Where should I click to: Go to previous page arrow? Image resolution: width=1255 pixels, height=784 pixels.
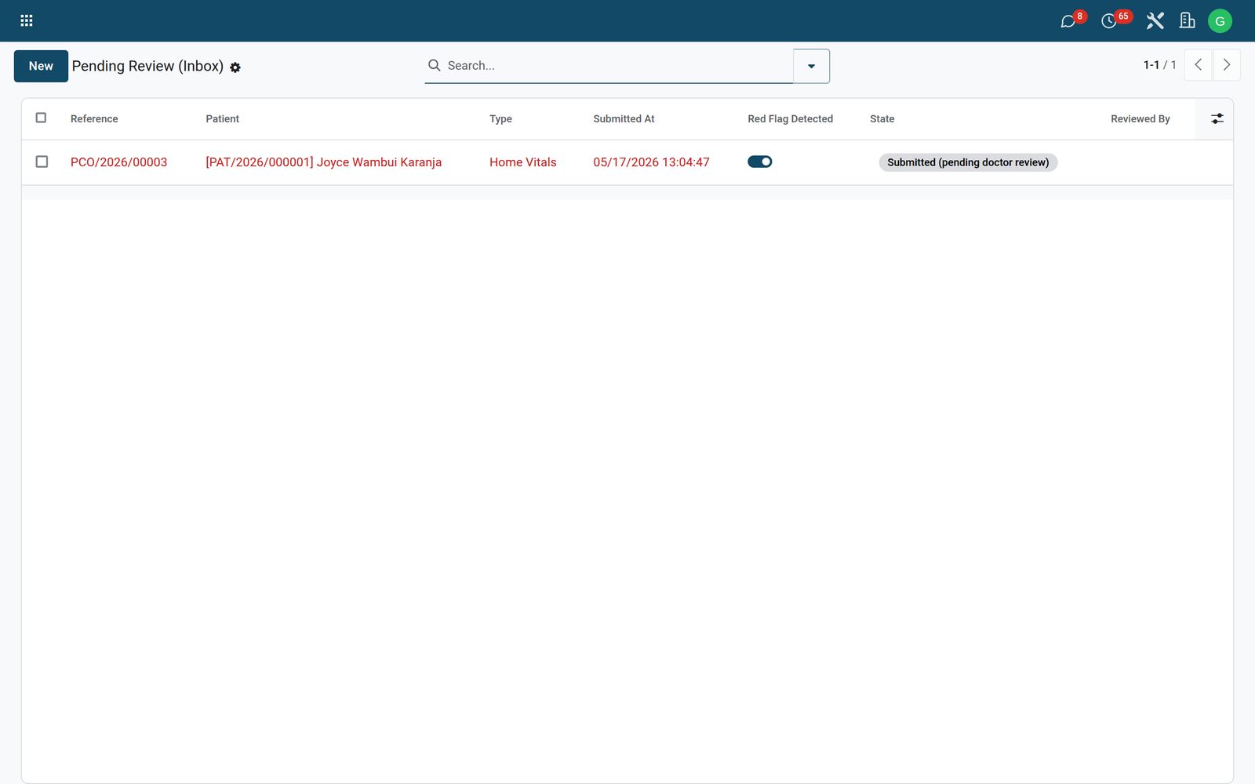point(1198,65)
